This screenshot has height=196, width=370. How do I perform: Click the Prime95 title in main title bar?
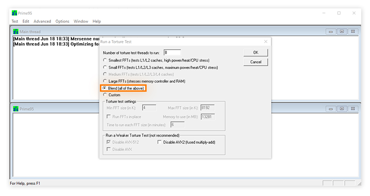tap(25, 13)
